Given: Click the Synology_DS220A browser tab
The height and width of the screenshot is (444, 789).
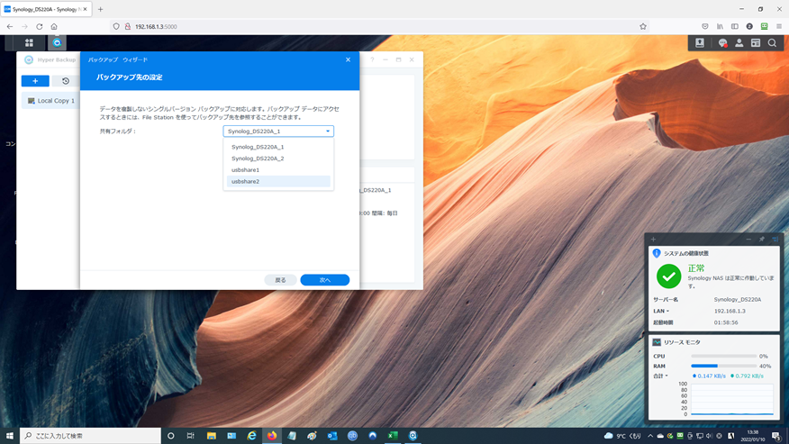Looking at the screenshot, I should 46,9.
